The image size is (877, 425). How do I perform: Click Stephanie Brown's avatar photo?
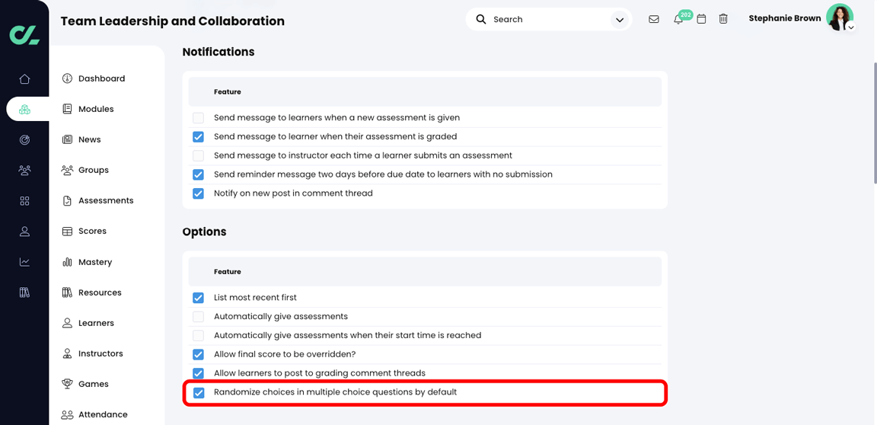pos(839,17)
